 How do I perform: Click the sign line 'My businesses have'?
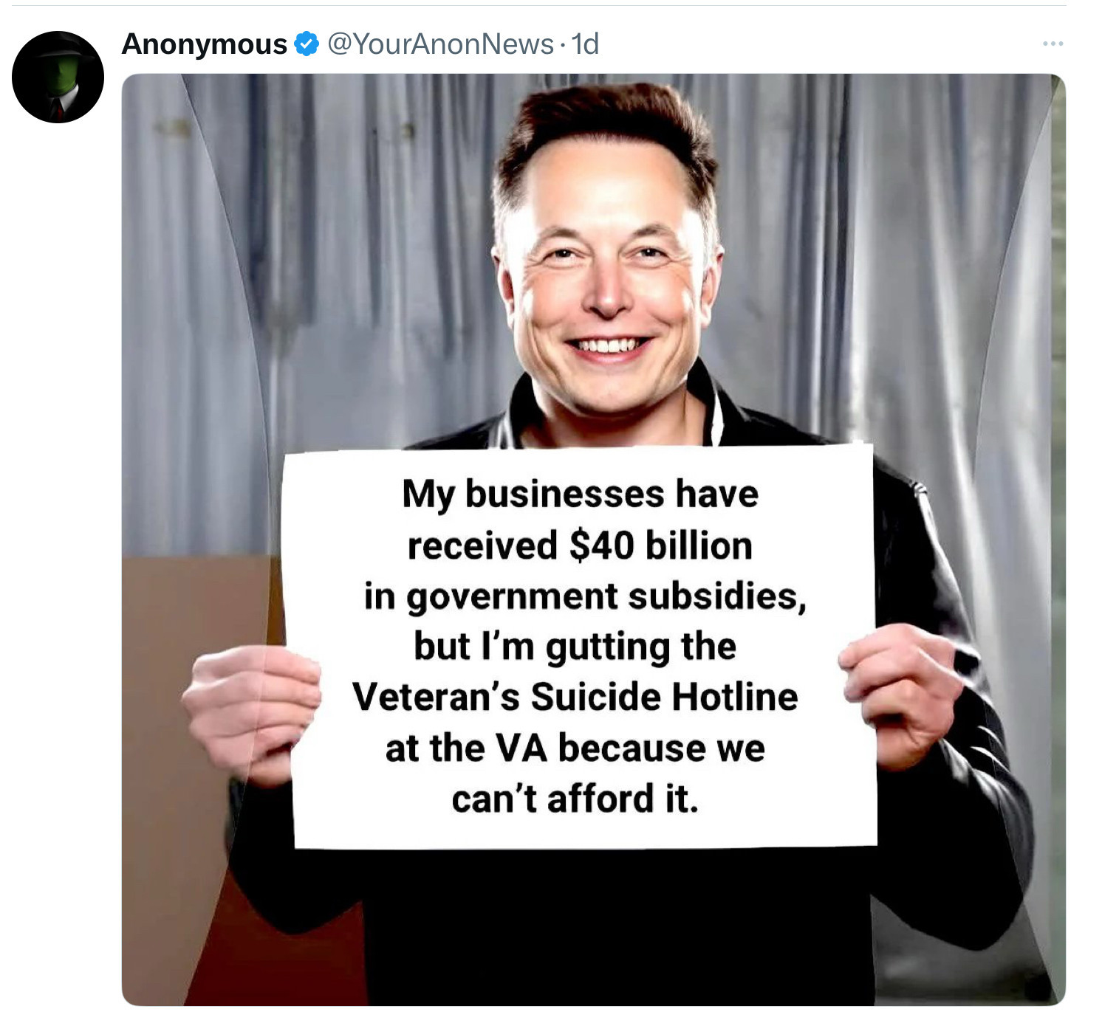(581, 494)
